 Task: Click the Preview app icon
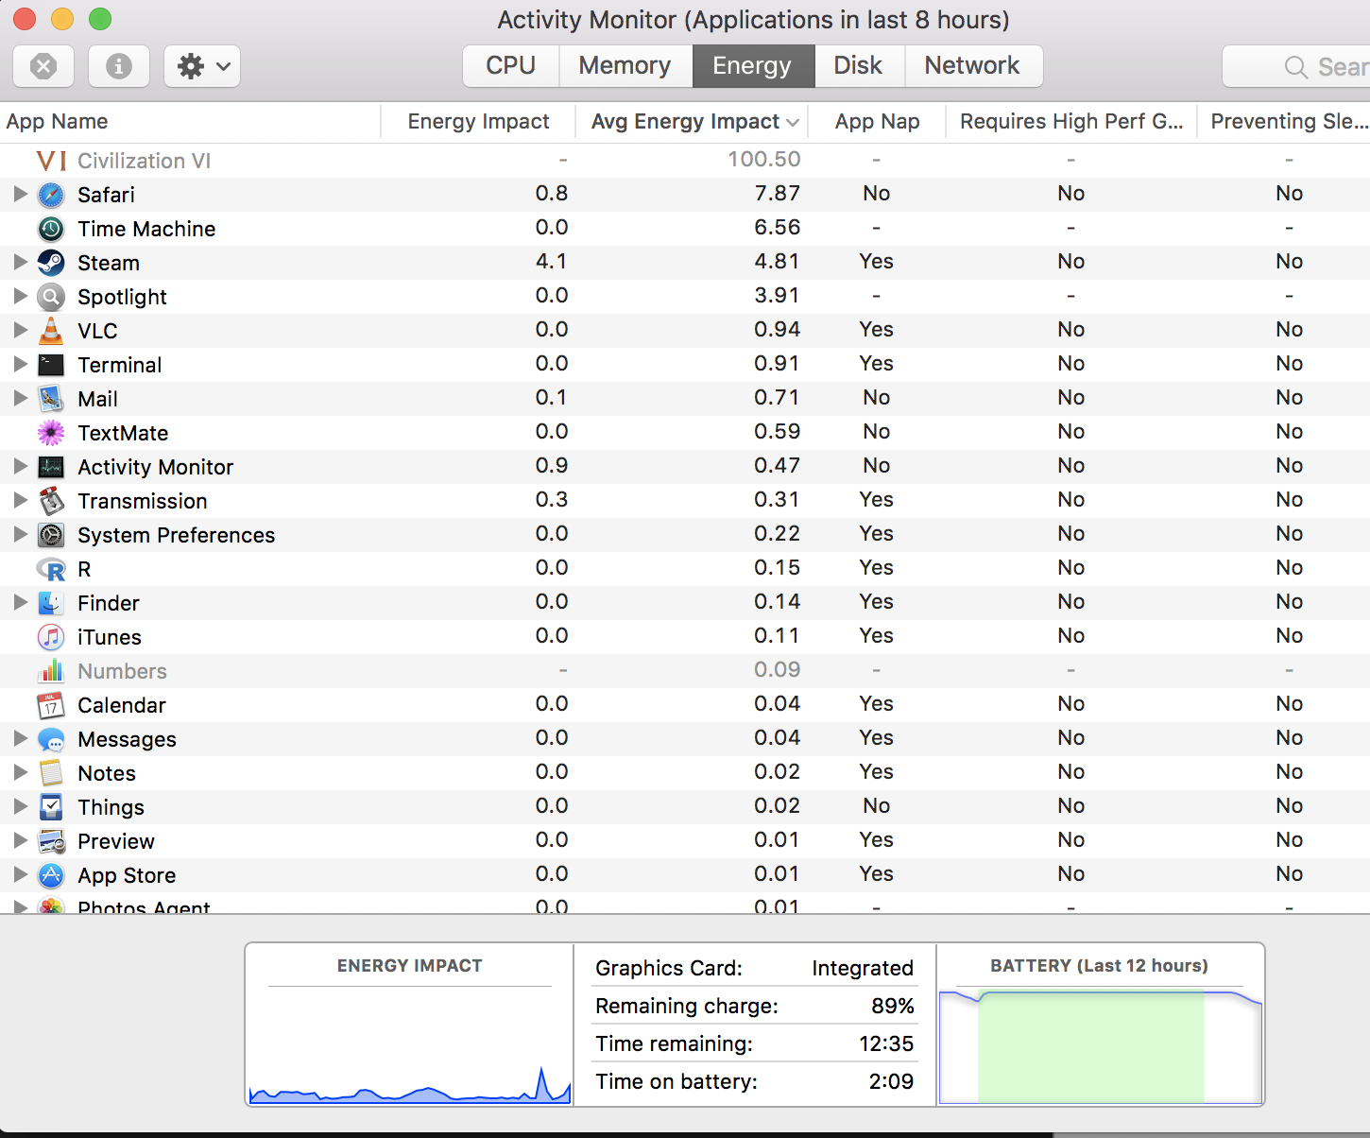click(x=51, y=841)
